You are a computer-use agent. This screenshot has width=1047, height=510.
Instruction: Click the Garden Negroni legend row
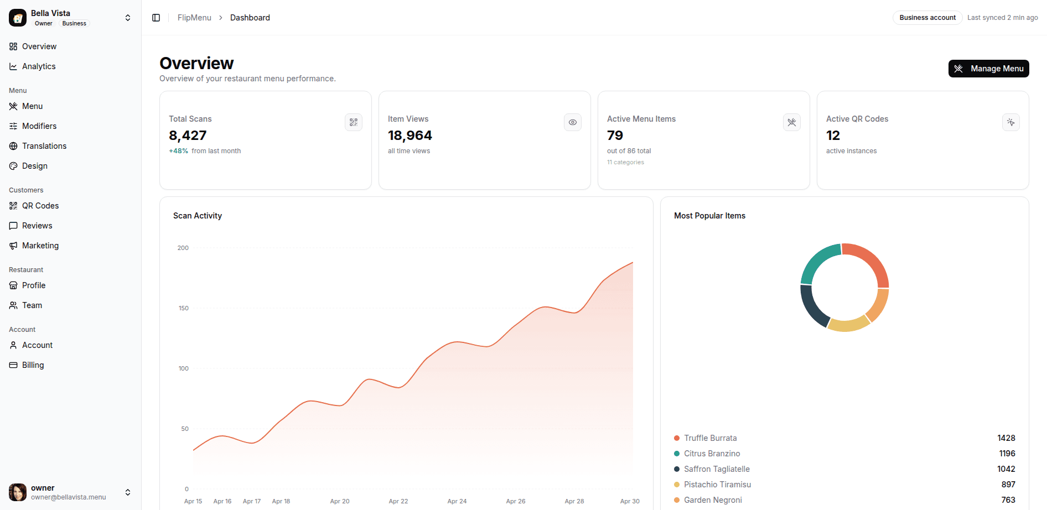coord(844,500)
